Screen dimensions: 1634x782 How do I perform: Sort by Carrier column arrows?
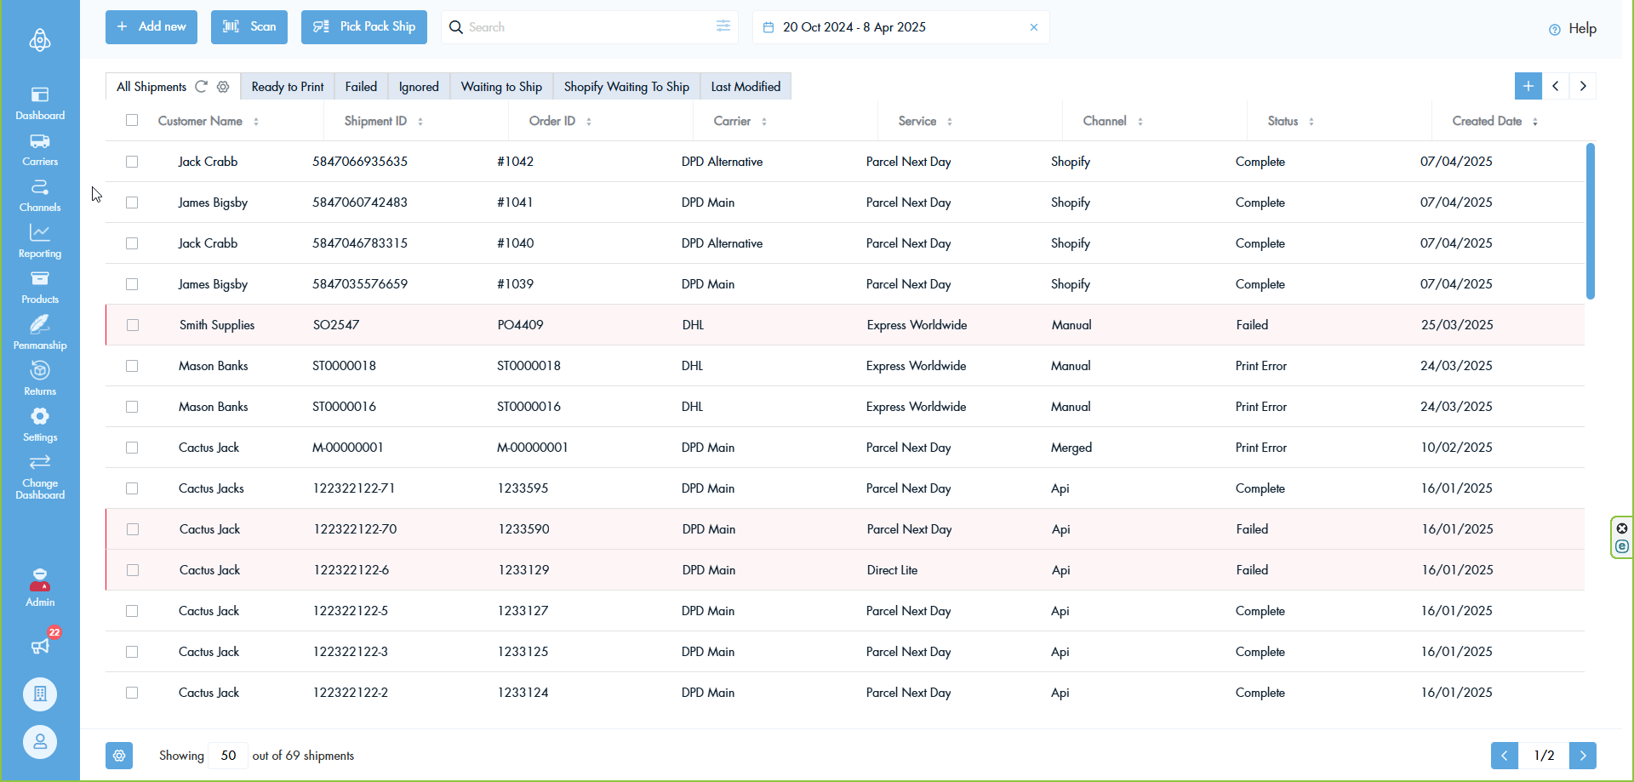coord(764,122)
